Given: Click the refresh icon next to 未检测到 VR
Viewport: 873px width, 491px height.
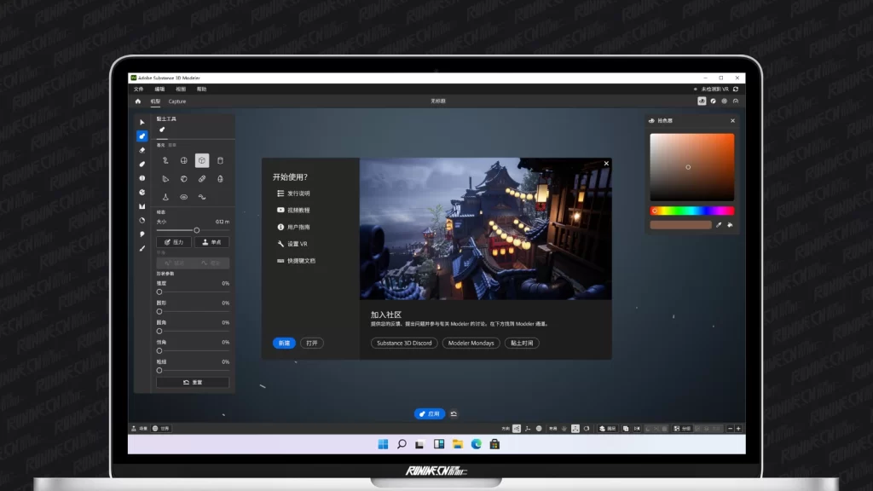Looking at the screenshot, I should pos(735,89).
